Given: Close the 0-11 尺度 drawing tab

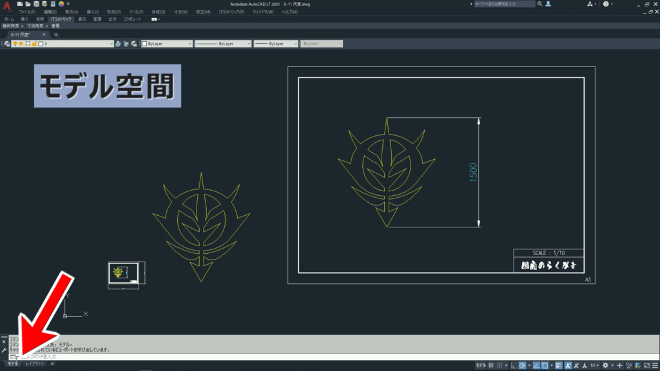Looking at the screenshot, I should (x=44, y=35).
